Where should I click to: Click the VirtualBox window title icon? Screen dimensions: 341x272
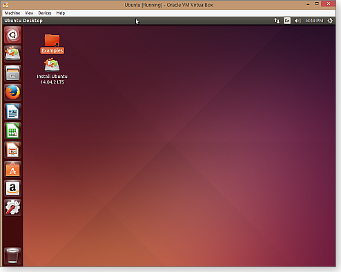coord(6,5)
